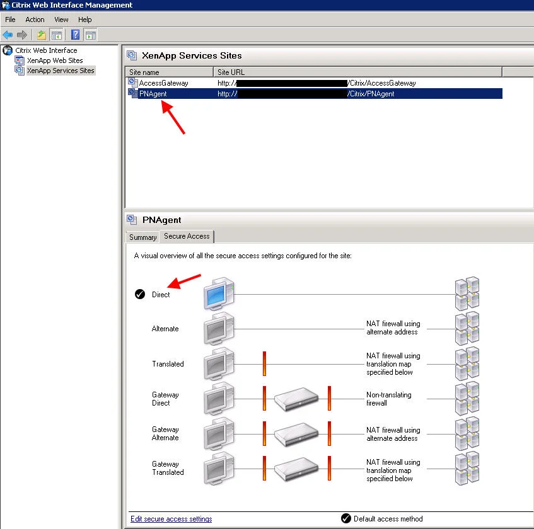Click the Gateway Direct label
534x529 pixels.
[x=165, y=399]
